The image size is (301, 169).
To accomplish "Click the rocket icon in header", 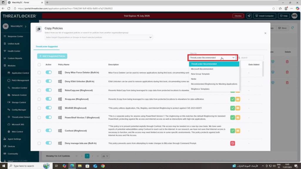I will tap(249, 16).
